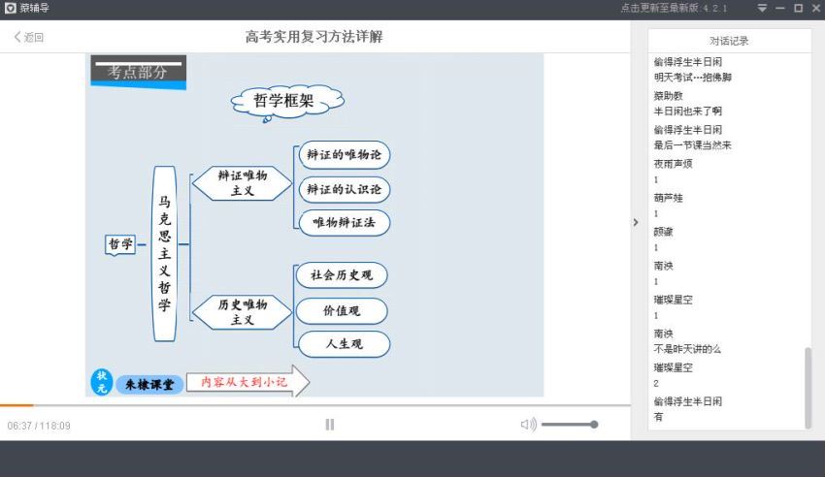Click the 历史唯物主义 hexagon node
The width and height of the screenshot is (825, 477).
242,312
